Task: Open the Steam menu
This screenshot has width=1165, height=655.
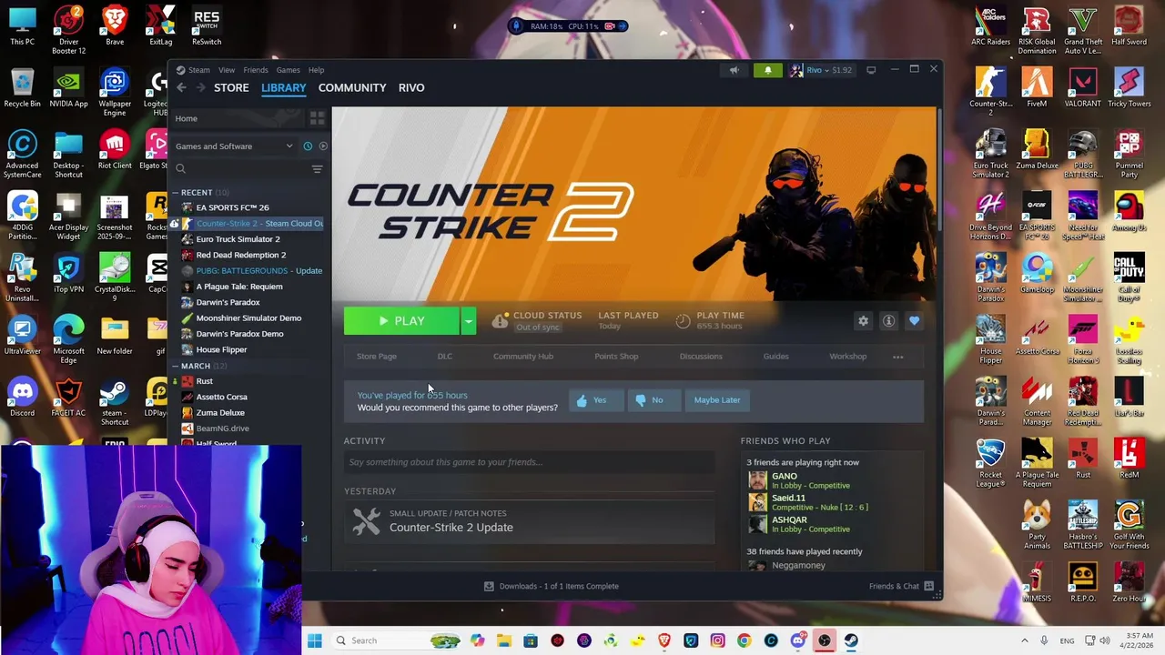Action: click(x=198, y=70)
